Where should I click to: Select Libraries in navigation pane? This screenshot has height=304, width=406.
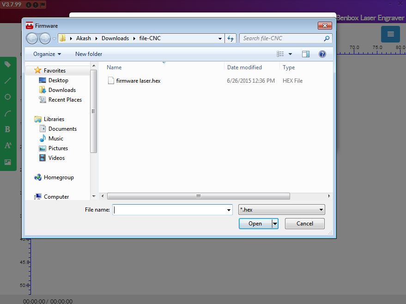coord(54,119)
